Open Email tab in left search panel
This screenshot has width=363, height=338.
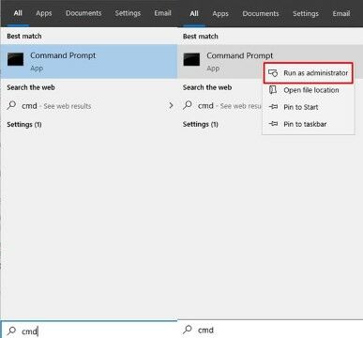[x=162, y=13]
